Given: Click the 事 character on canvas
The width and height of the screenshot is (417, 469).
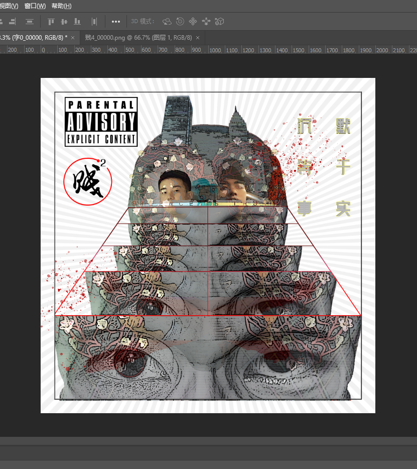Looking at the screenshot, I should [x=304, y=208].
